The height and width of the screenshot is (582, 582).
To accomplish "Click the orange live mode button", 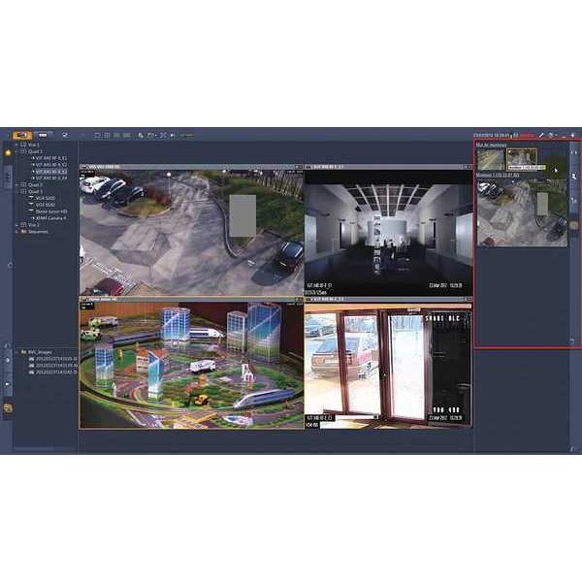I will point(21,135).
